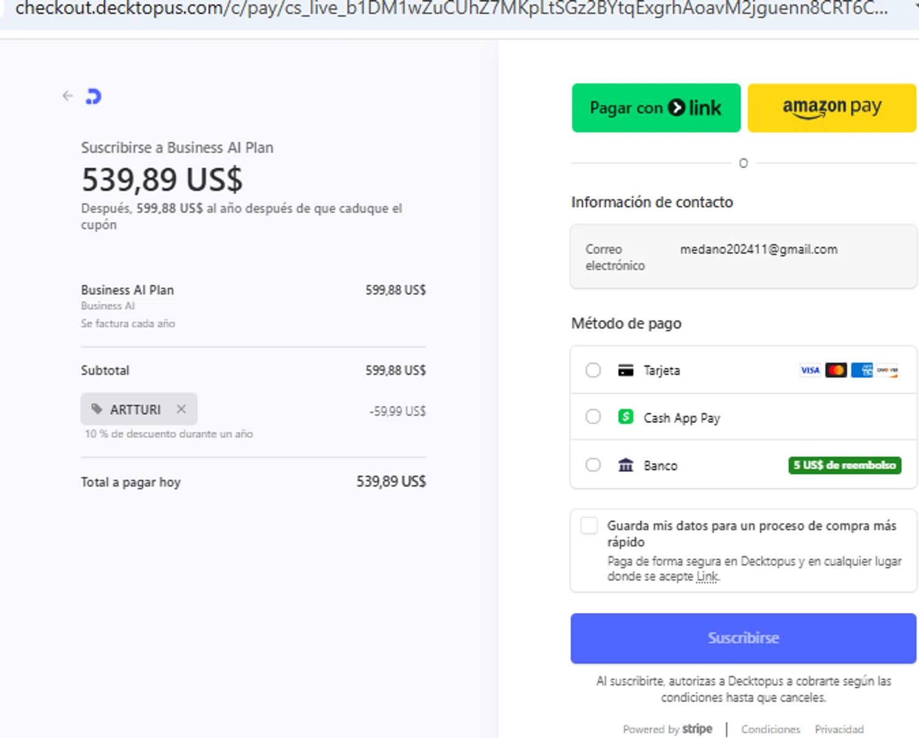The height and width of the screenshot is (738, 919).
Task: Click 10 % de descuento durante un año
Action: (168, 433)
